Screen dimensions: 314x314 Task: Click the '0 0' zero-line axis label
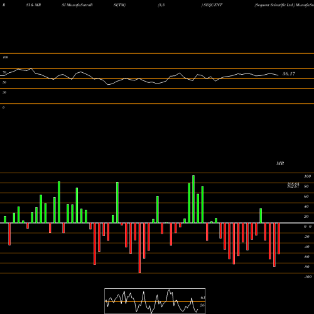(x=308, y=227)
